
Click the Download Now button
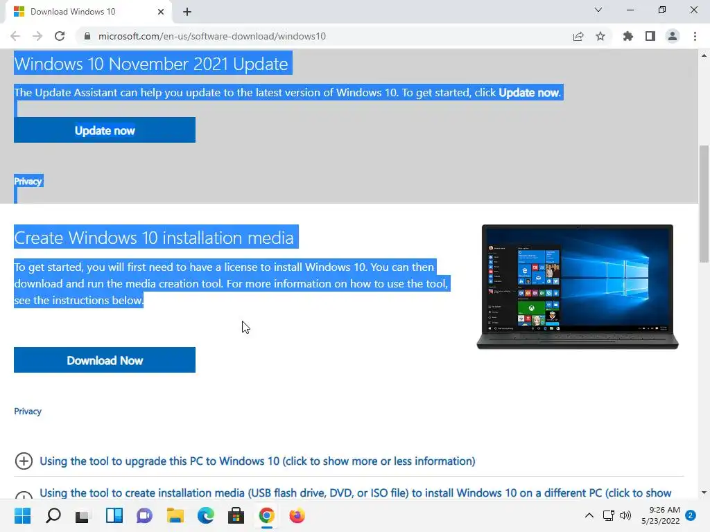click(x=105, y=360)
